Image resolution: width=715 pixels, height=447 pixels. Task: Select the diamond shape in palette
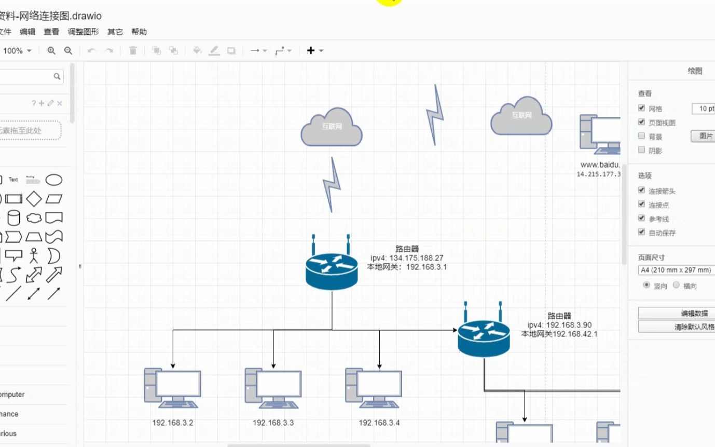click(34, 198)
